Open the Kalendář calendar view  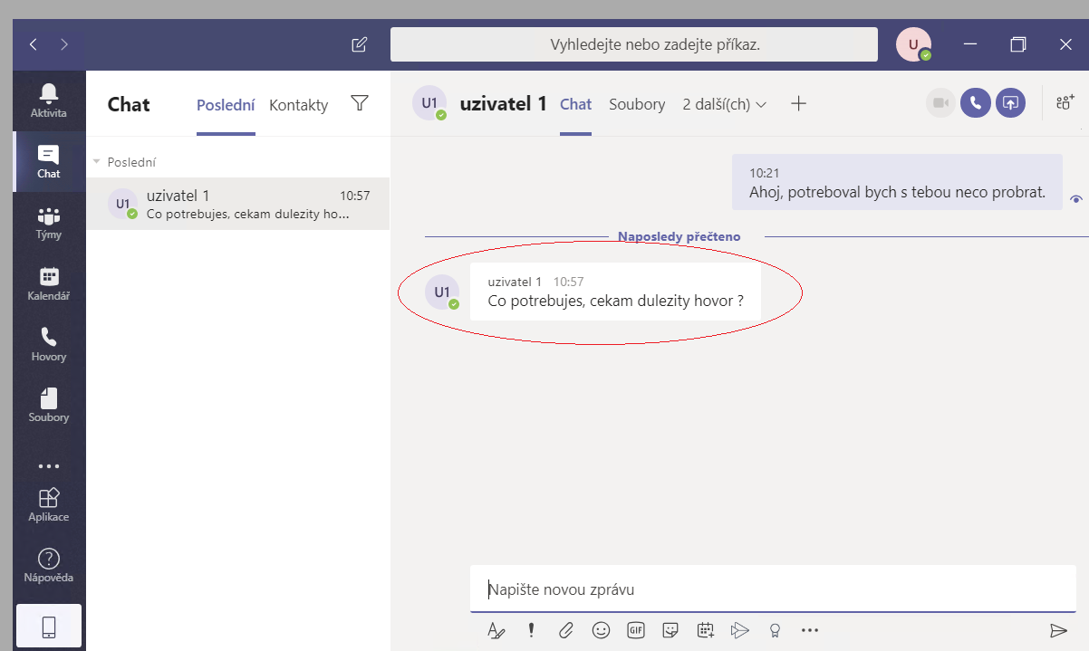tap(49, 283)
